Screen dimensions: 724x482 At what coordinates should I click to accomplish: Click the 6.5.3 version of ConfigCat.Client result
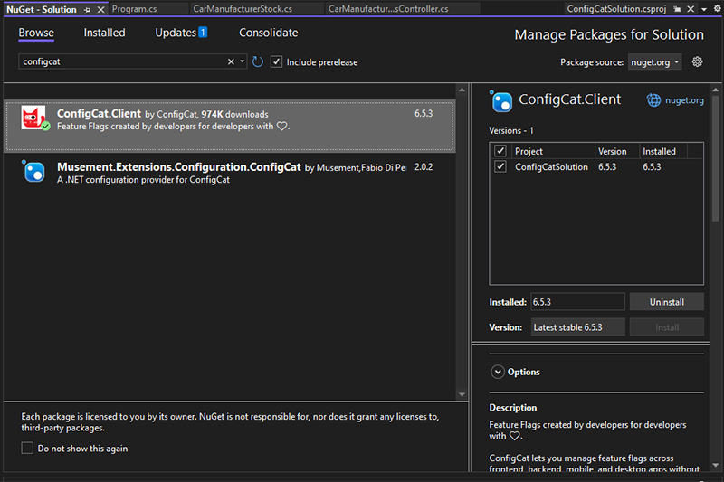click(424, 113)
